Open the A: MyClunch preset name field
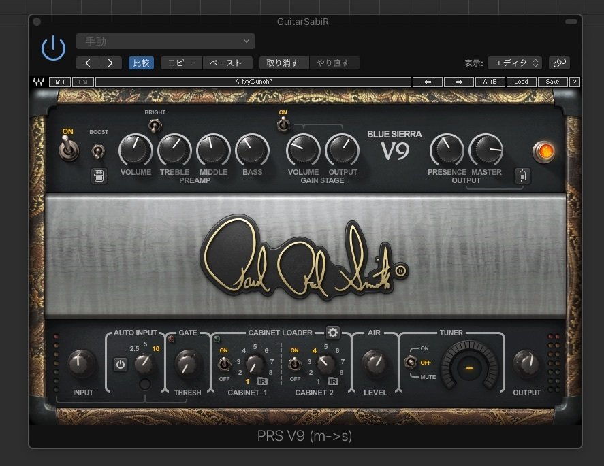Image resolution: width=604 pixels, height=466 pixels. pyautogui.click(x=253, y=82)
